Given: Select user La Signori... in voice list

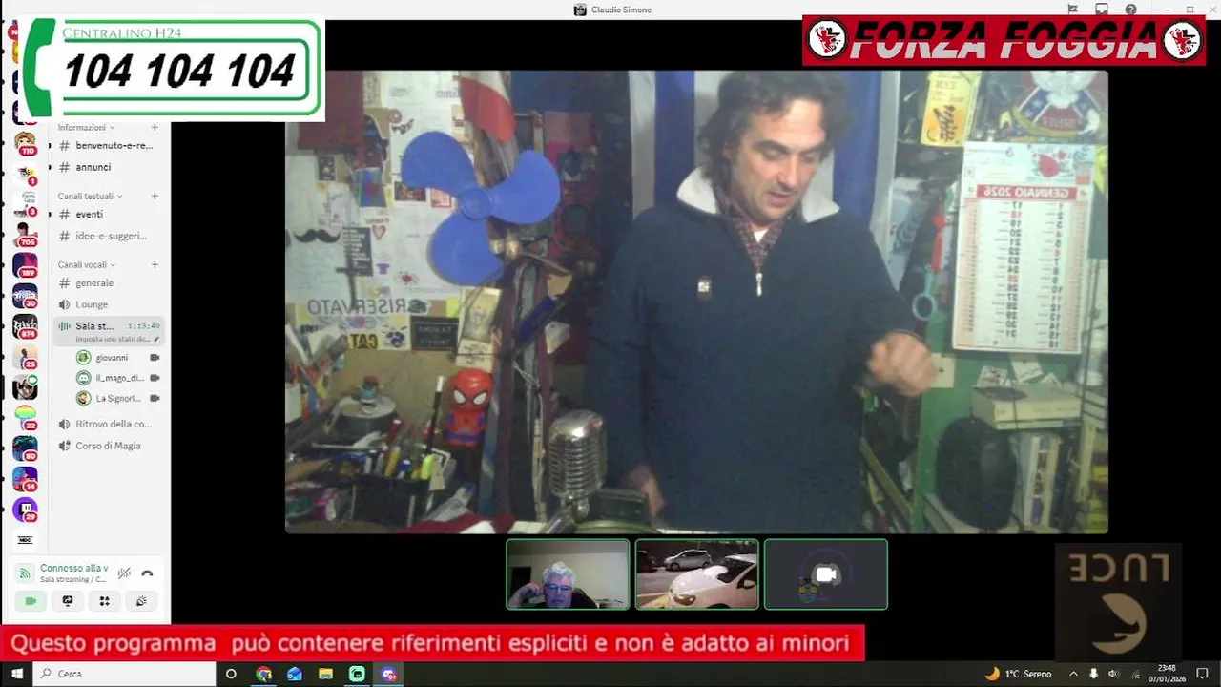Looking at the screenshot, I should coord(117,398).
